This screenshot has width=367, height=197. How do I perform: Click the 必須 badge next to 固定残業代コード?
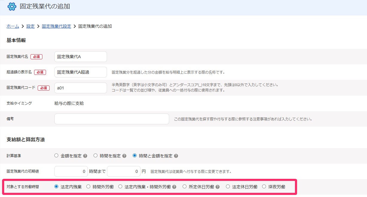point(44,88)
